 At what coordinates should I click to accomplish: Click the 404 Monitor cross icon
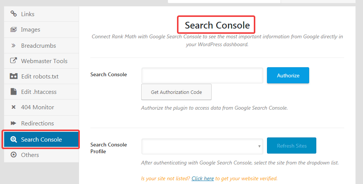[x=14, y=107]
